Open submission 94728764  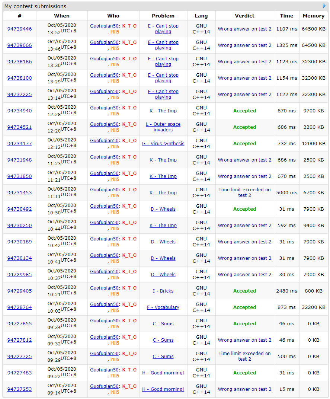click(20, 307)
